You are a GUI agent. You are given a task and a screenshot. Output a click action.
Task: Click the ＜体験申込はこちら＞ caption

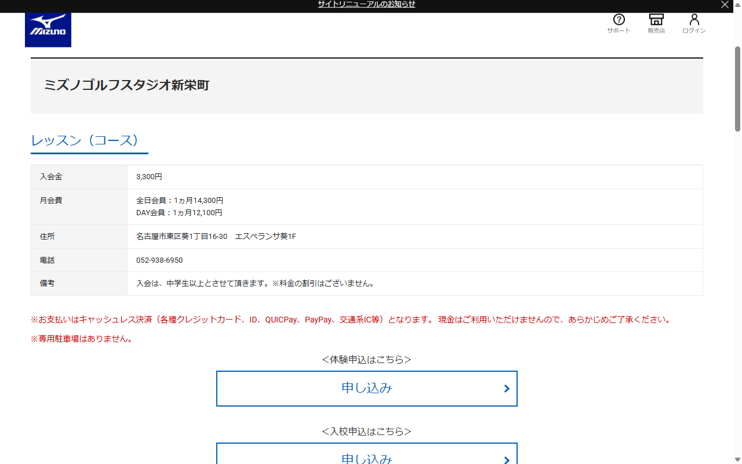(x=366, y=360)
